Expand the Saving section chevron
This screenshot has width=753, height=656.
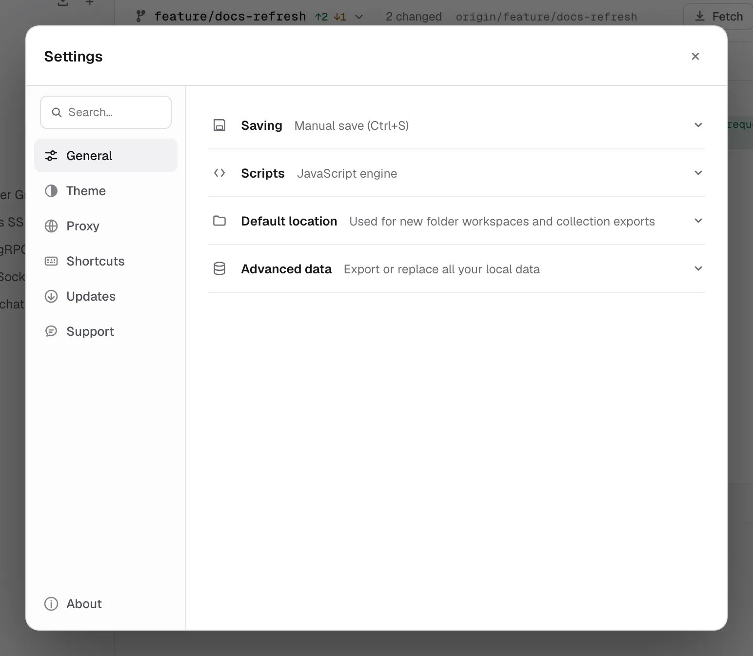[x=698, y=125]
